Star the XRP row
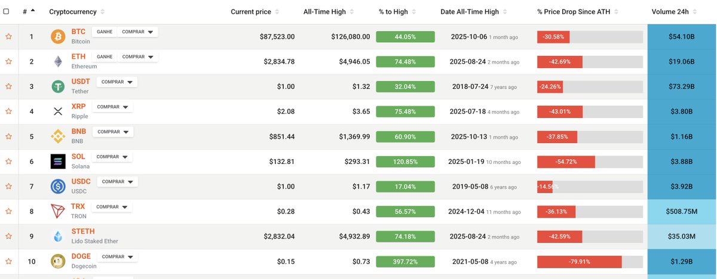Image resolution: width=717 pixels, height=279 pixels. tap(8, 111)
